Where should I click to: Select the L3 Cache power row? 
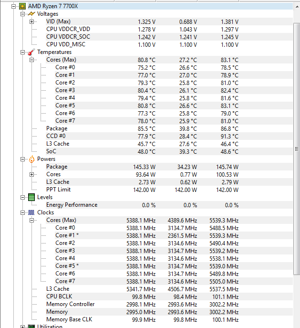(x=169, y=182)
